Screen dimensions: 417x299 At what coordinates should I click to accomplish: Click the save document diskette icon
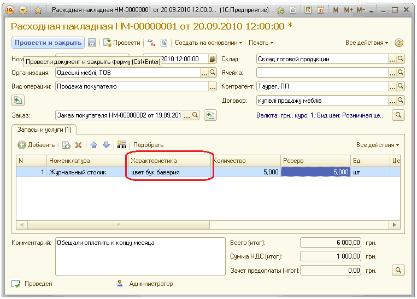(x=92, y=43)
